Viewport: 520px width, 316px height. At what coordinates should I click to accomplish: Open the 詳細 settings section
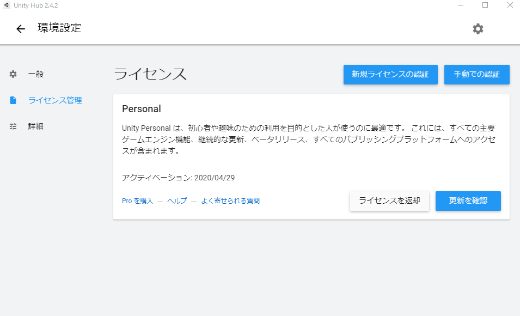[36, 126]
